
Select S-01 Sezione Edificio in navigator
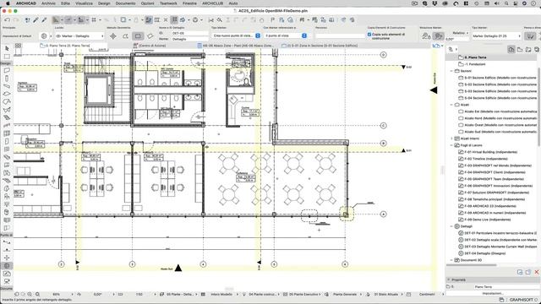(x=497, y=78)
